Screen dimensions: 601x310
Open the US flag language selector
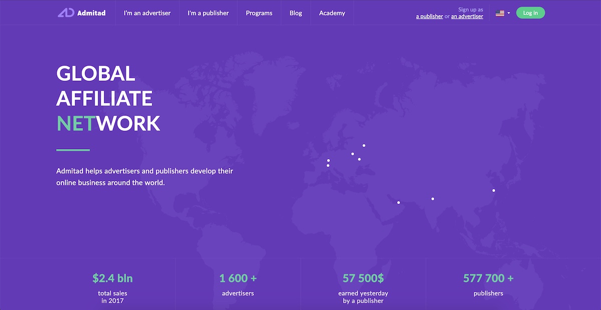(502, 13)
